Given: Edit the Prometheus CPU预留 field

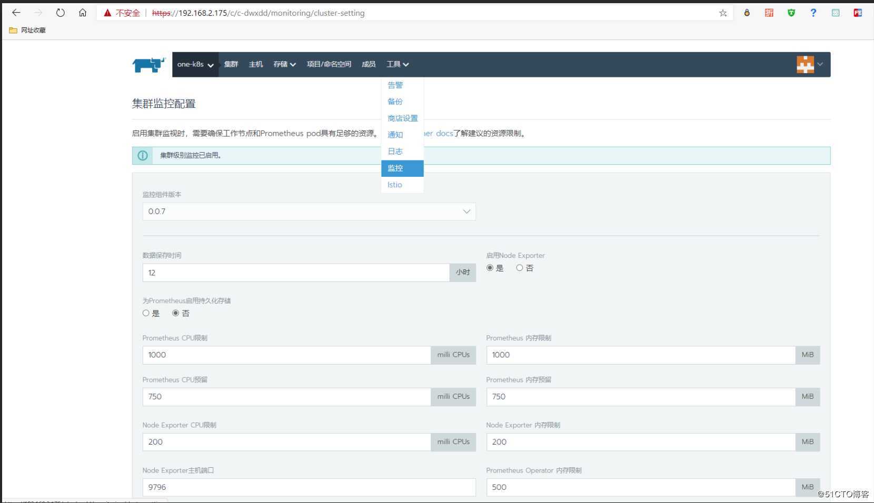Looking at the screenshot, I should (x=286, y=397).
